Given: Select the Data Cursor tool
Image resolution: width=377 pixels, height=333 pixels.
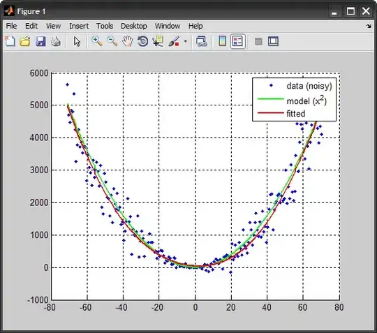Looking at the screenshot, I should pos(158,41).
